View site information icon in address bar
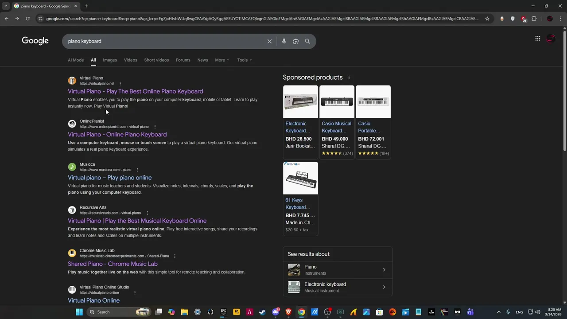 click(40, 19)
